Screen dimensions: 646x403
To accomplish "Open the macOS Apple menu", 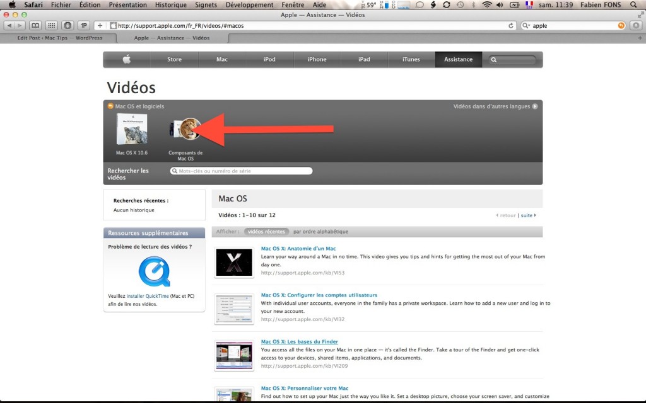I will click(12, 5).
